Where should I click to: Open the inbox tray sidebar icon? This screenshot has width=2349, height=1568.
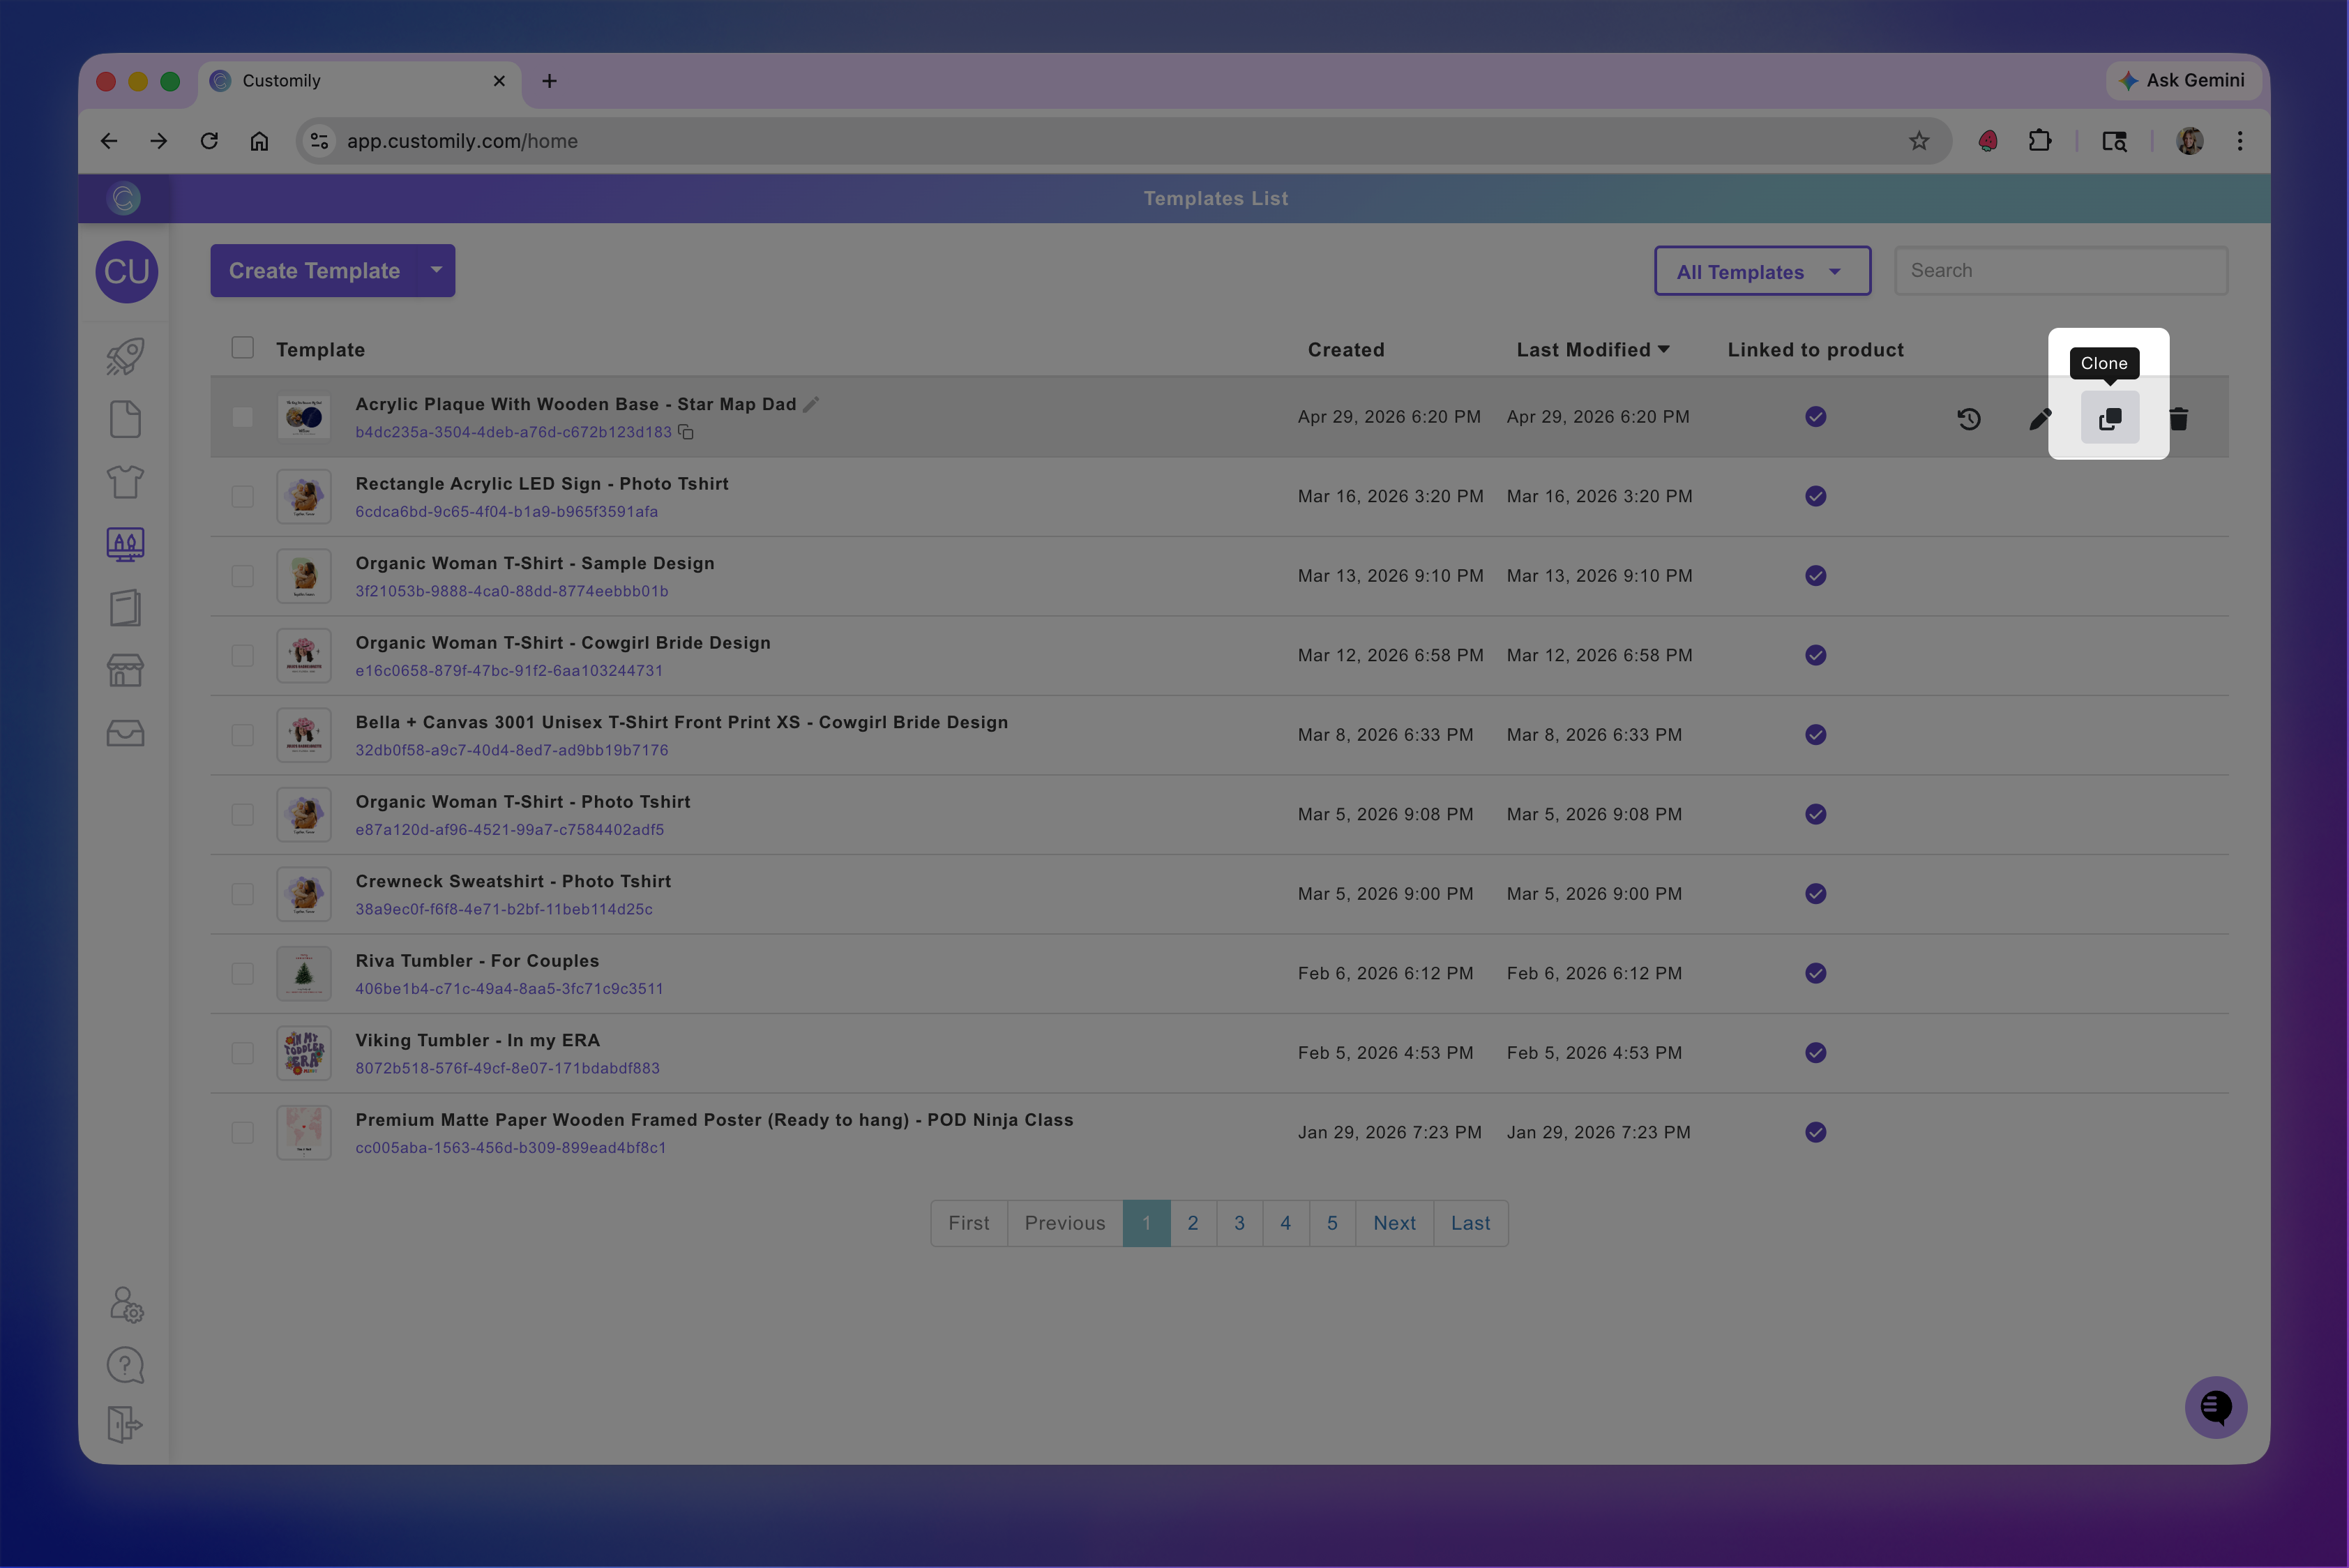pyautogui.click(x=125, y=733)
